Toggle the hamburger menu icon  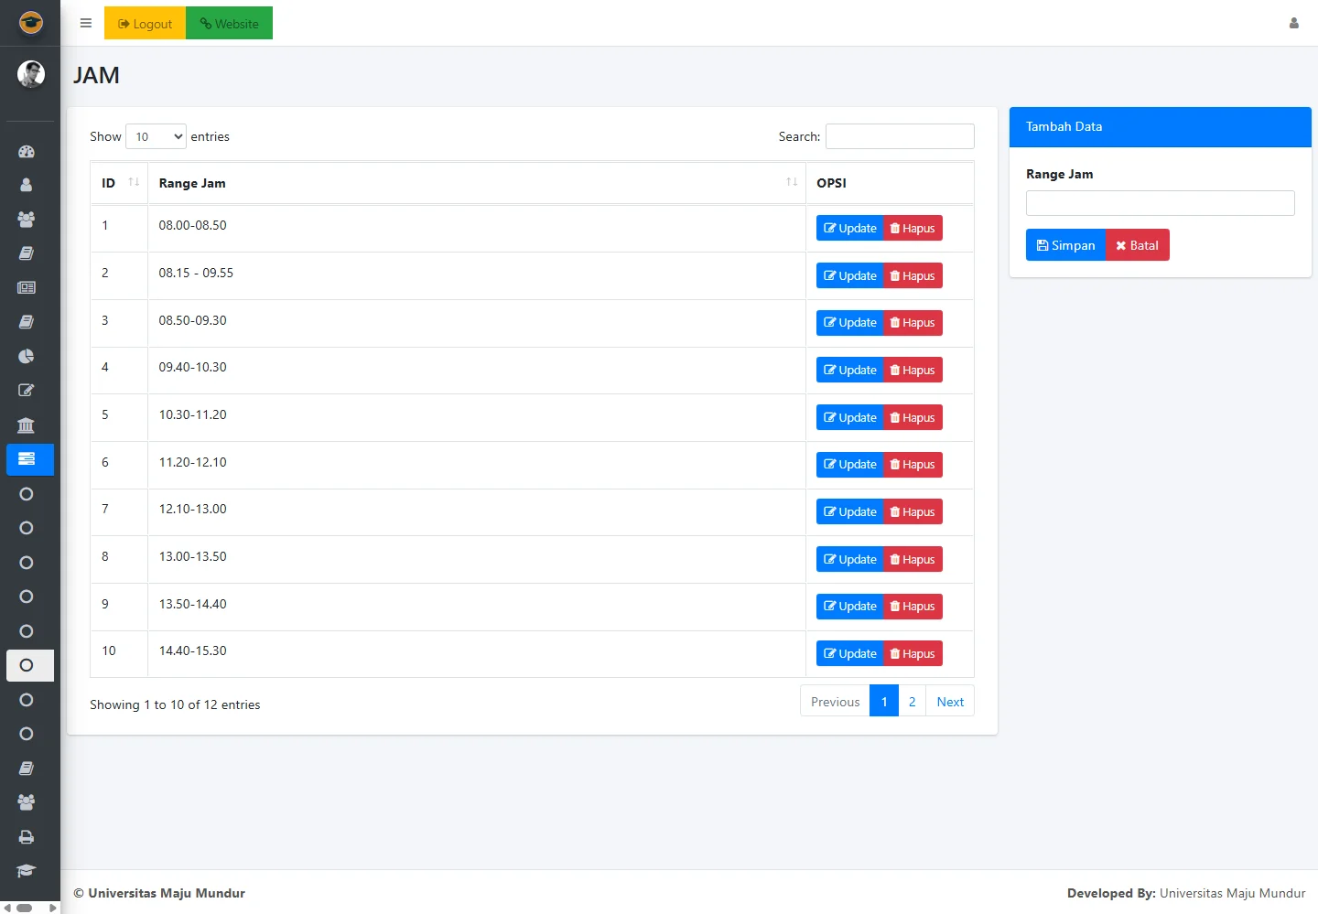(x=86, y=24)
